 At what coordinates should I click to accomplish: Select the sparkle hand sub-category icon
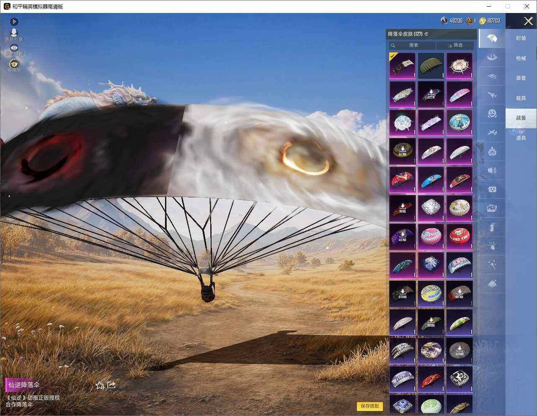tap(492, 246)
